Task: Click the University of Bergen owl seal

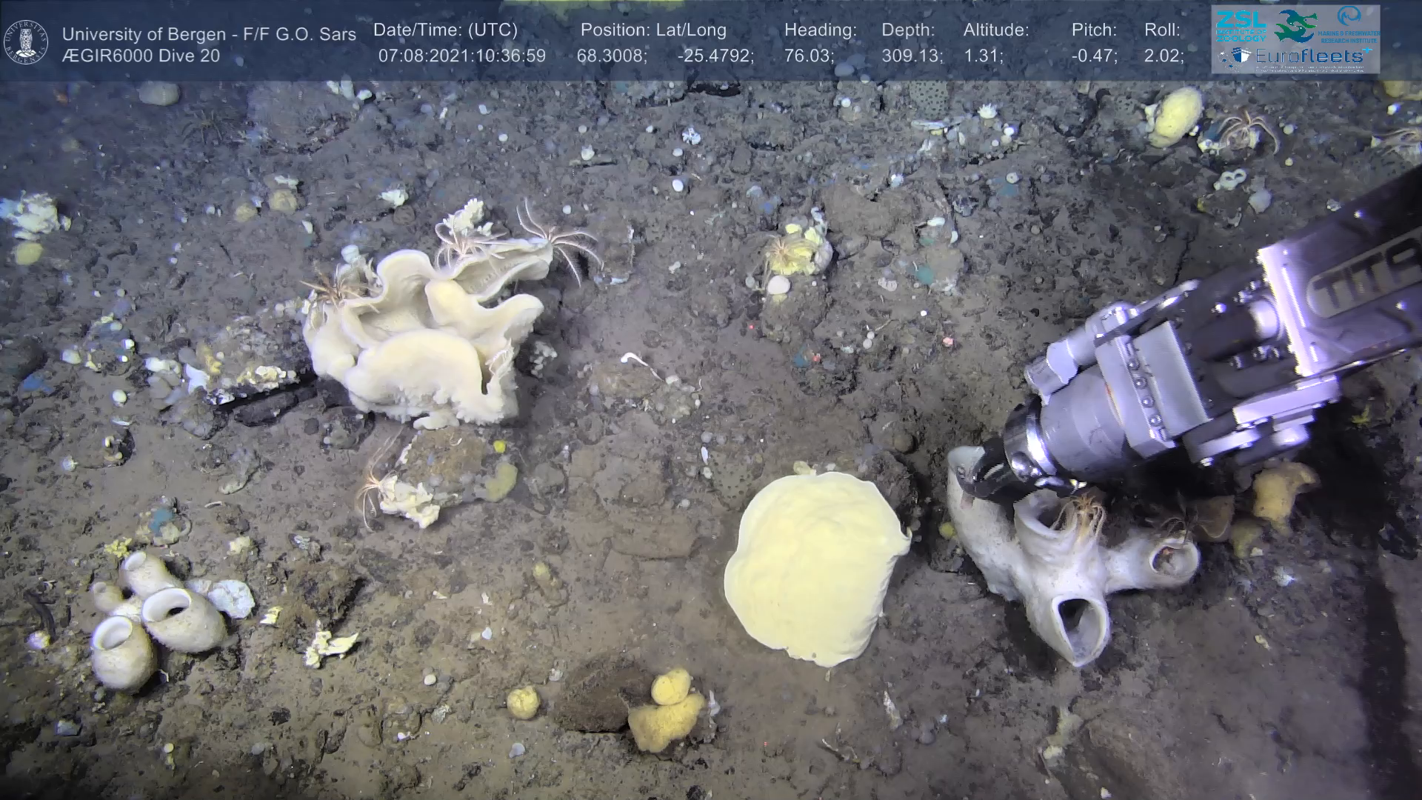Action: [x=27, y=41]
